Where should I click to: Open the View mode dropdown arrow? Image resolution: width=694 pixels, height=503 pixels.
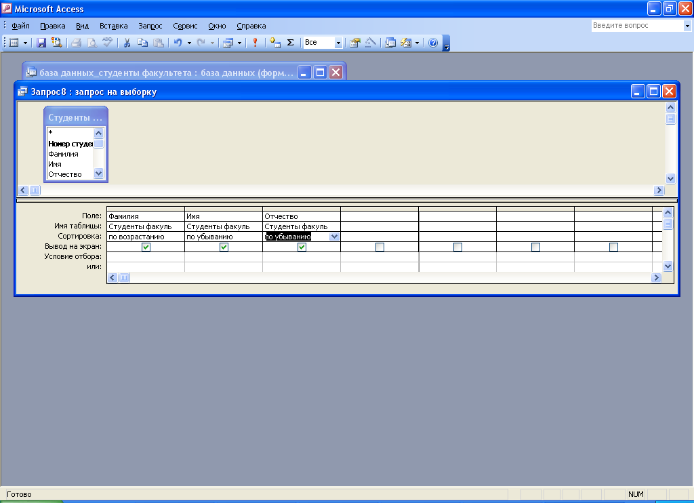point(25,43)
